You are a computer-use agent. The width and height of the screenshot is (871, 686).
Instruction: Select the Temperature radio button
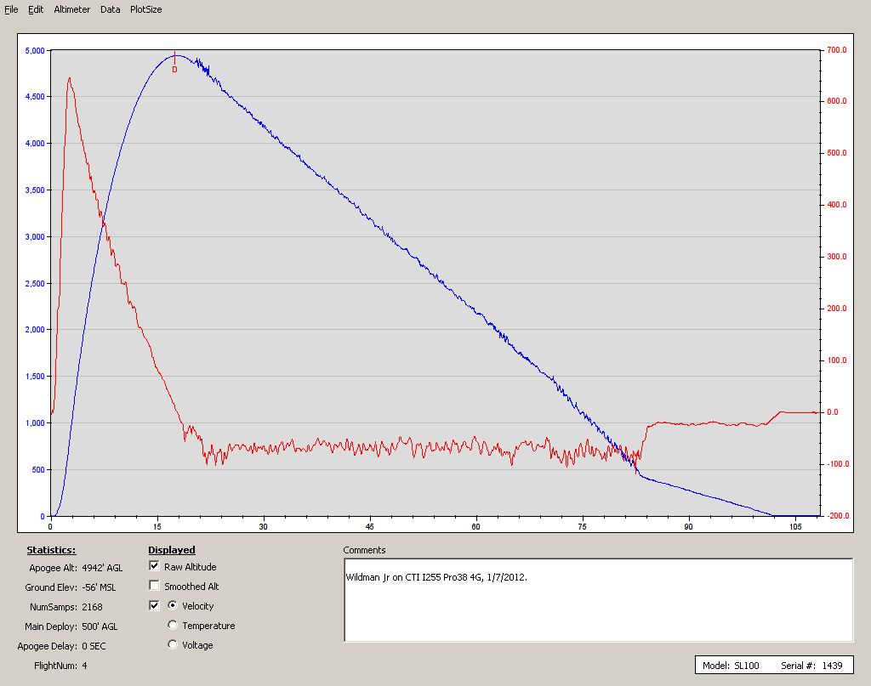pos(173,626)
